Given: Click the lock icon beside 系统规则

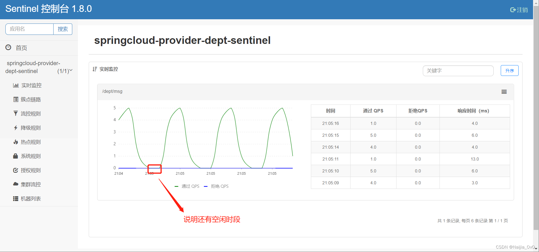Looking at the screenshot, I should tap(16, 156).
